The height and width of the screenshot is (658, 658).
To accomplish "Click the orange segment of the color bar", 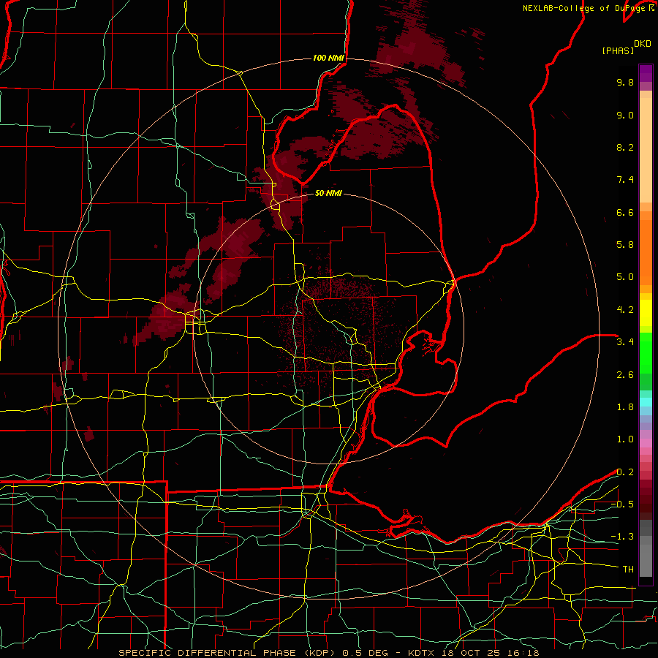I will [x=646, y=248].
